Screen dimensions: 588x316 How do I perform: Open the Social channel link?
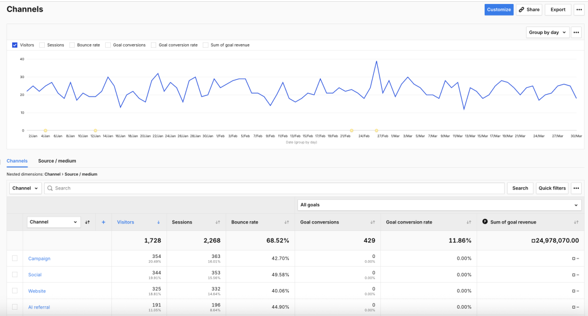pos(35,275)
